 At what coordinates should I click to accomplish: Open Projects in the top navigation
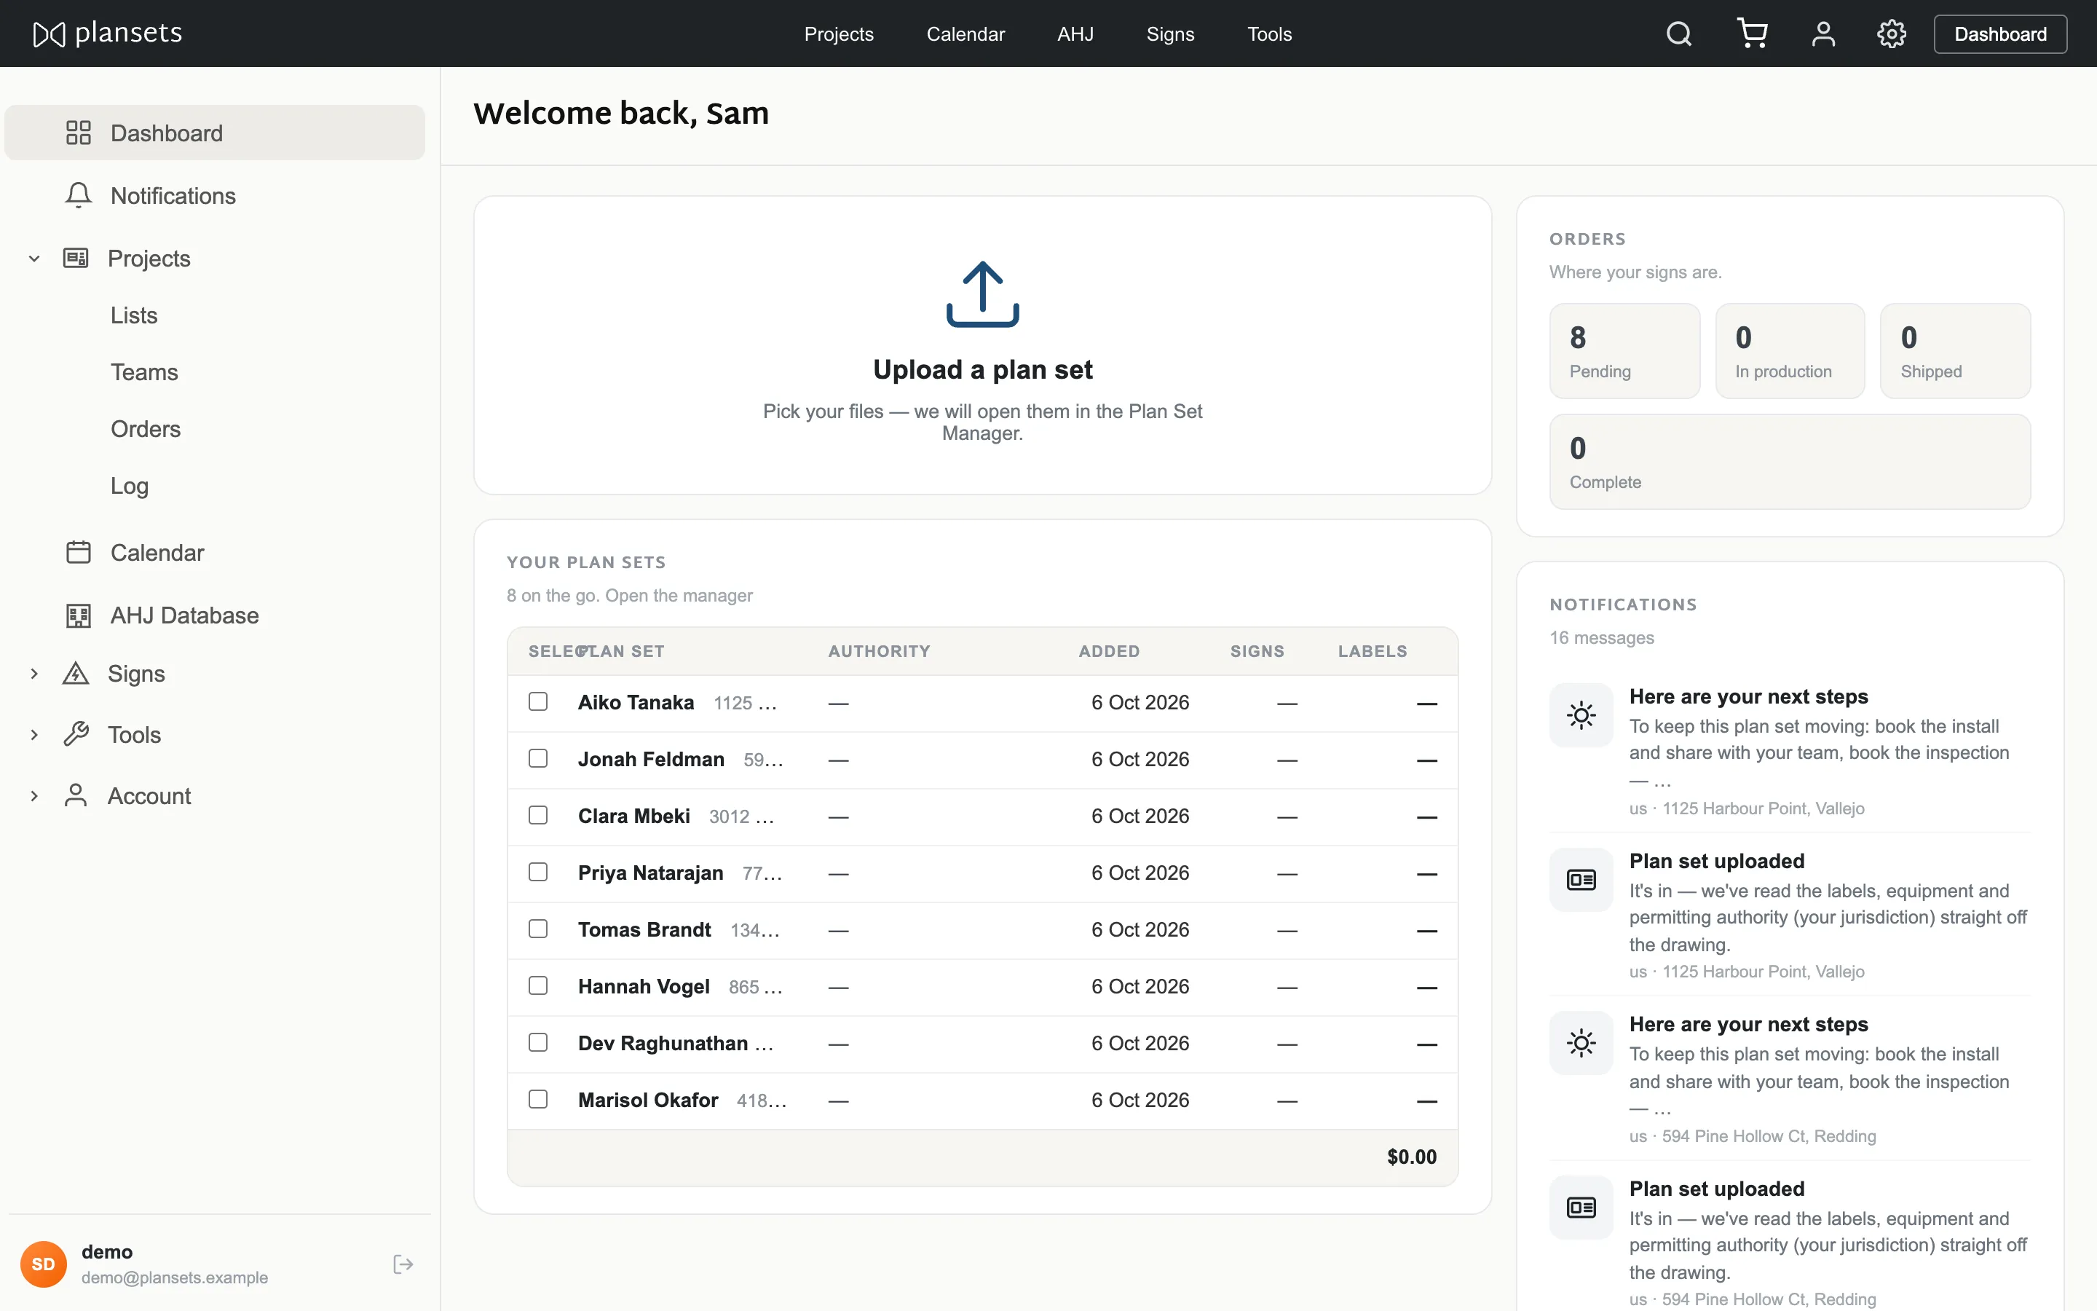(x=838, y=34)
